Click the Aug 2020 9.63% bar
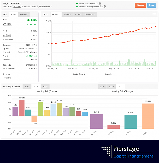This screenshot has width=159, height=163. pos(60,109)
